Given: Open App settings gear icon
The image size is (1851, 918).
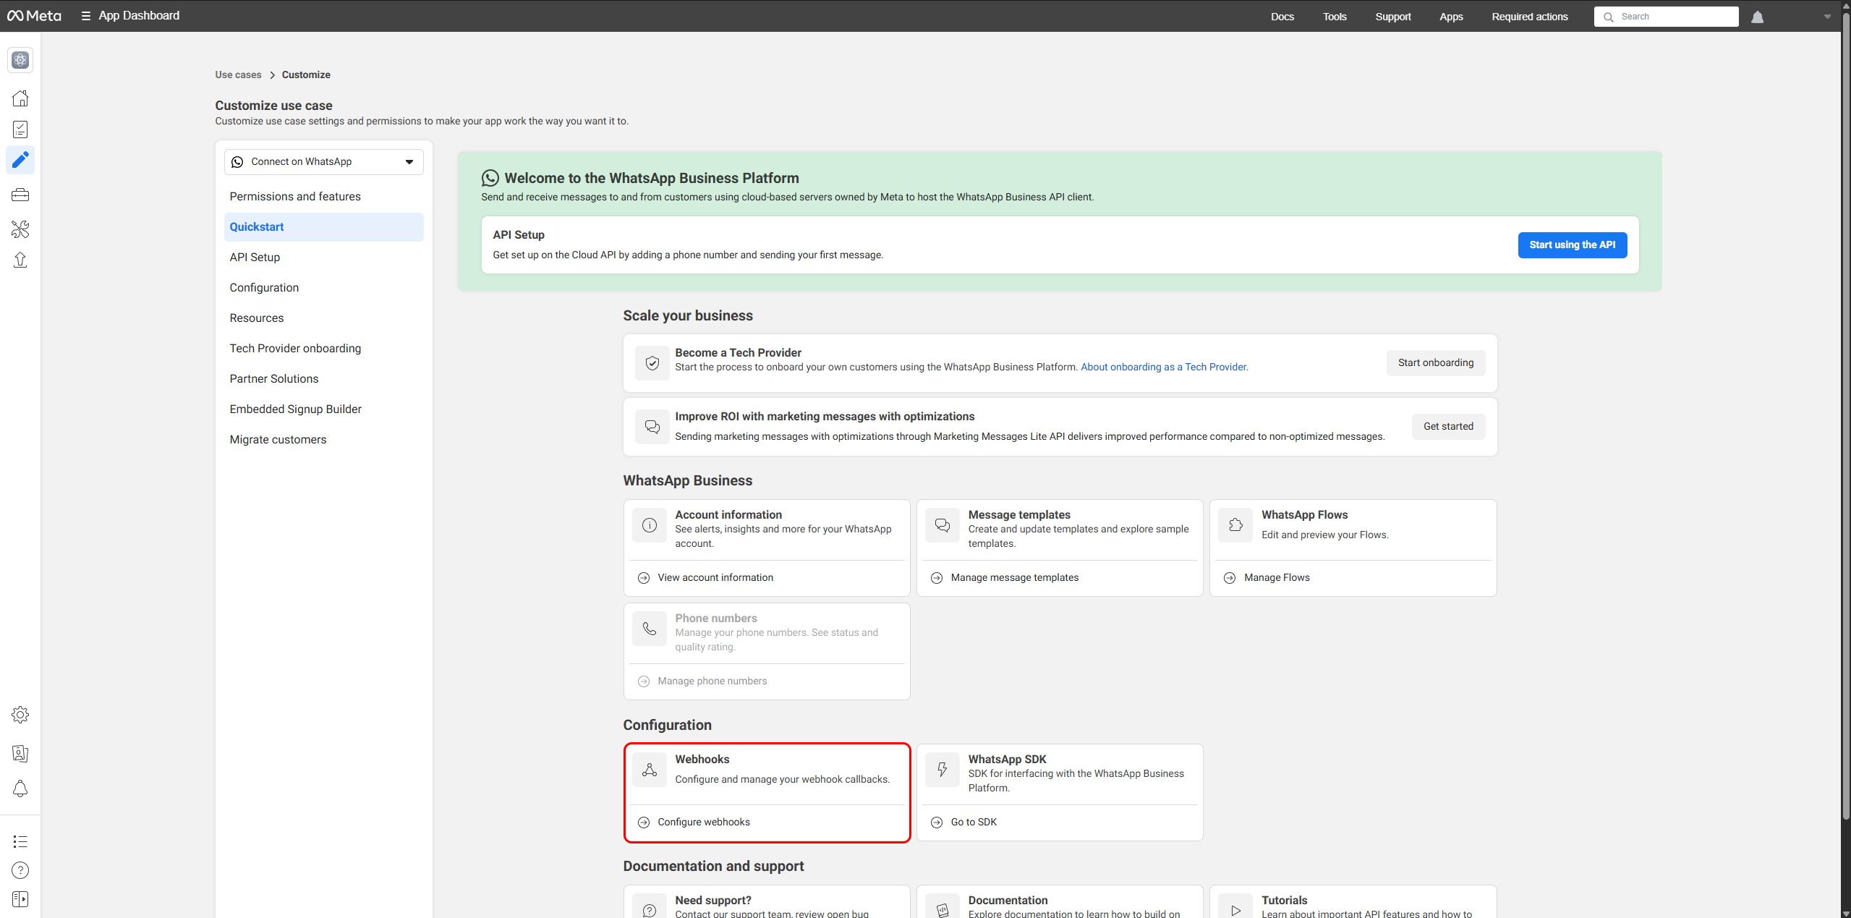Looking at the screenshot, I should coord(20,715).
